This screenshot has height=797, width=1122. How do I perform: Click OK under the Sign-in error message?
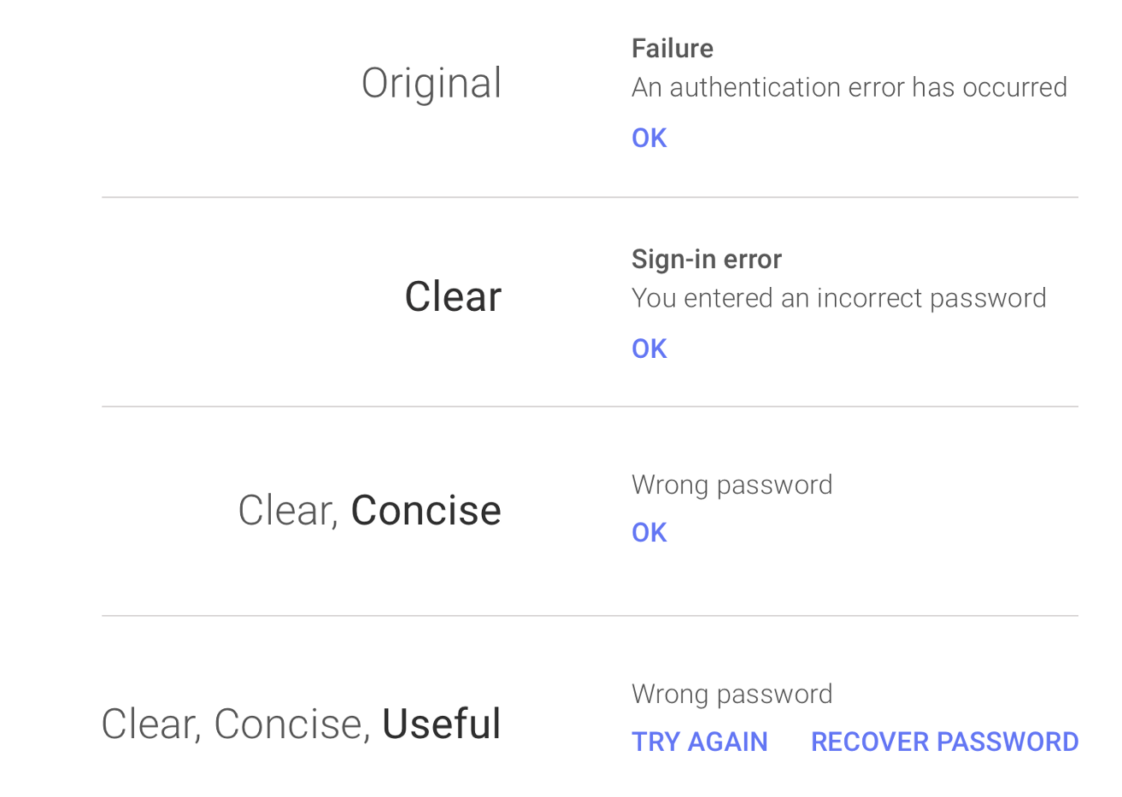[x=649, y=349]
